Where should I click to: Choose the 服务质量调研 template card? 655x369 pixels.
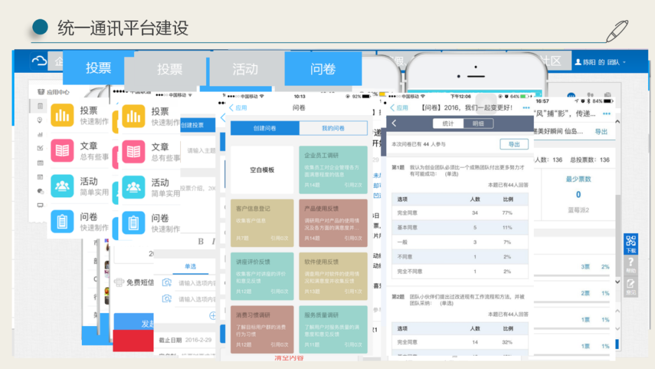[x=333, y=330]
